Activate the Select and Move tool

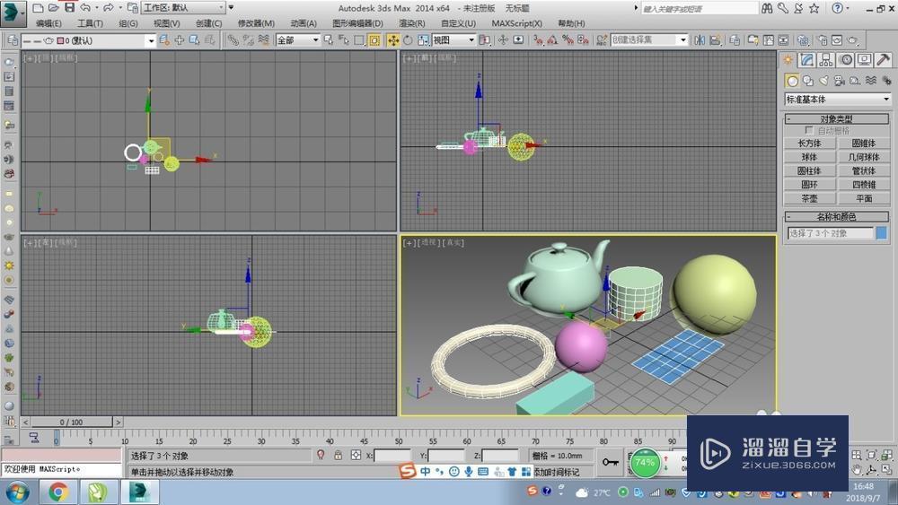pos(393,40)
